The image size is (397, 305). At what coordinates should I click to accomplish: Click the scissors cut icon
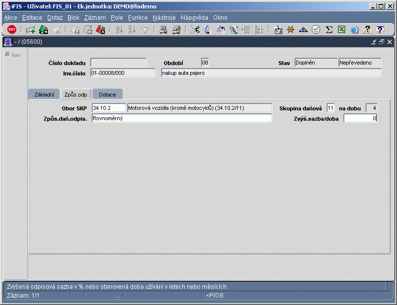(195, 30)
